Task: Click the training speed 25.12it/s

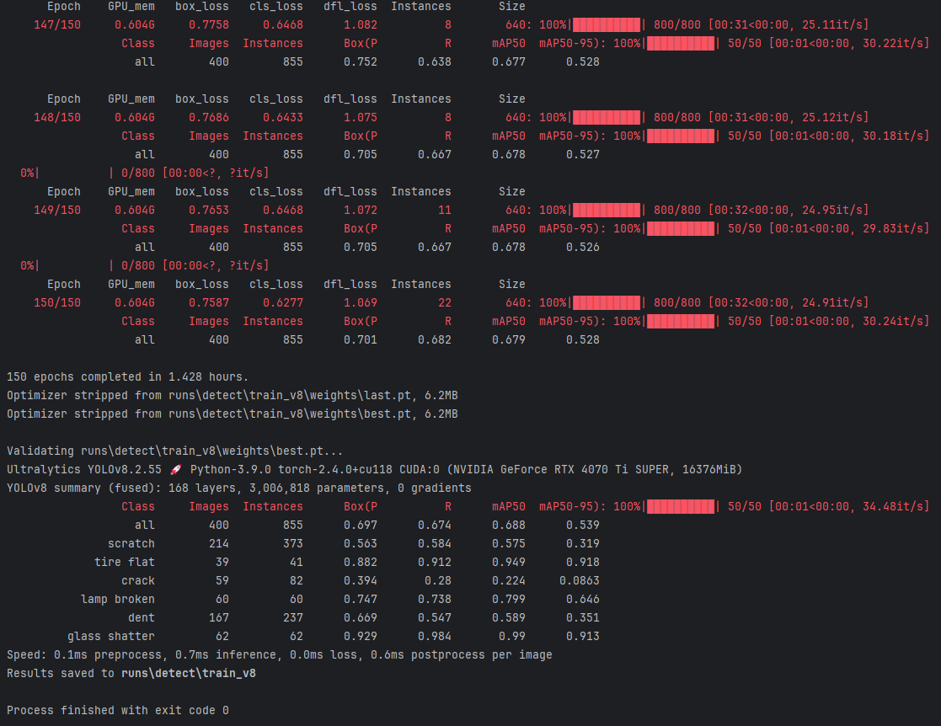Action: pyautogui.click(x=831, y=117)
